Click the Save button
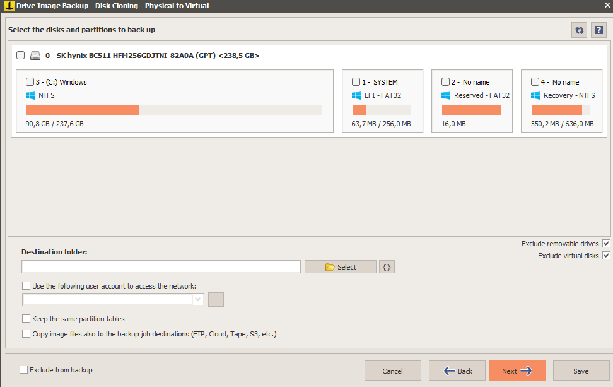Viewport: 613px width, 387px height. coord(581,371)
